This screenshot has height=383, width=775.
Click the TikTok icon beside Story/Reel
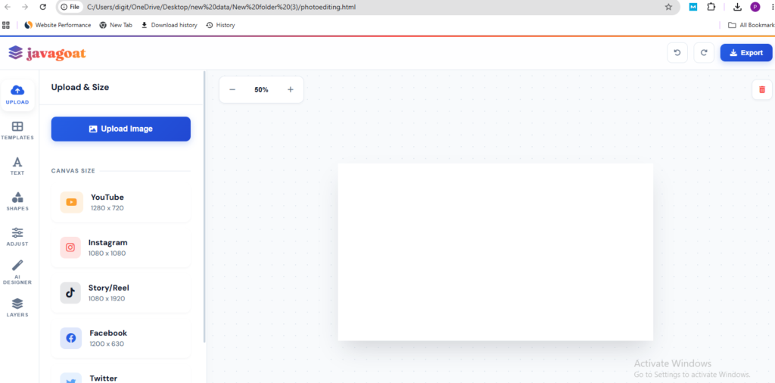tap(70, 293)
